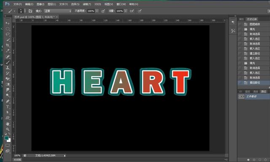Image resolution: width=270 pixels, height=162 pixels.
Task: Set history brush source for 描边路径
Action: pos(240,82)
